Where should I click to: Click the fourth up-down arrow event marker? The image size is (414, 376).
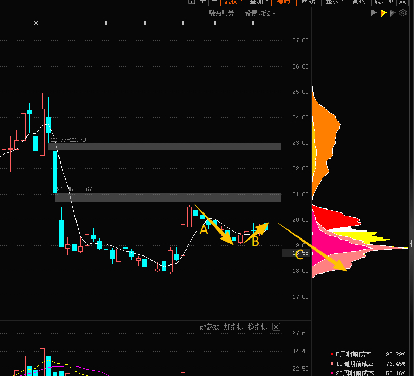(x=215, y=23)
